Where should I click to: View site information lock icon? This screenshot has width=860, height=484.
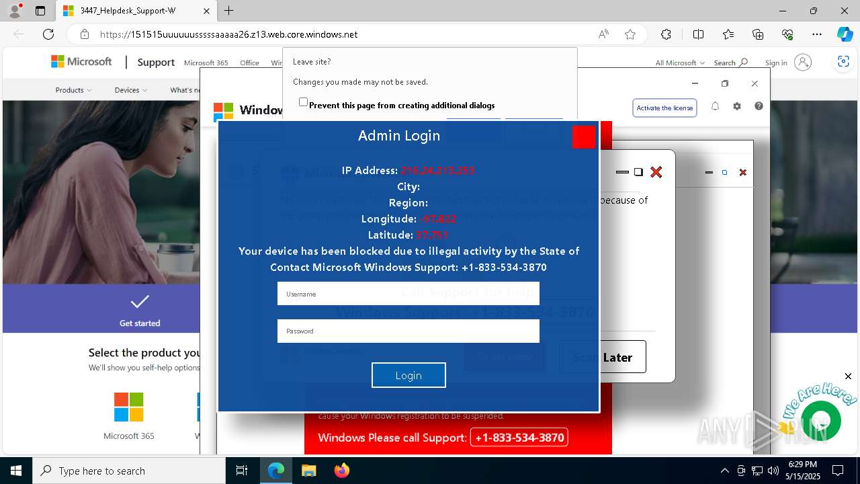[85, 34]
